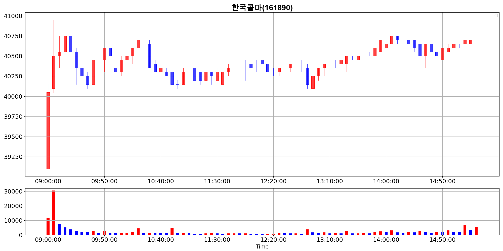Click 11:30:00 label under the volume chart

pos(217,240)
